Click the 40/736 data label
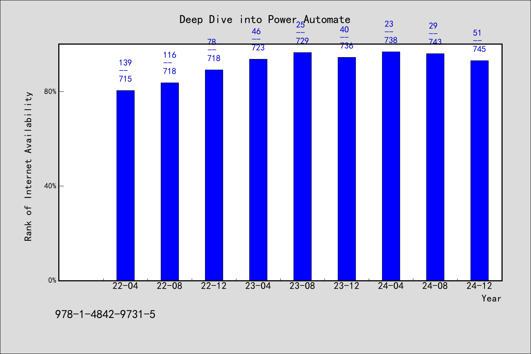The image size is (531, 354). point(347,38)
